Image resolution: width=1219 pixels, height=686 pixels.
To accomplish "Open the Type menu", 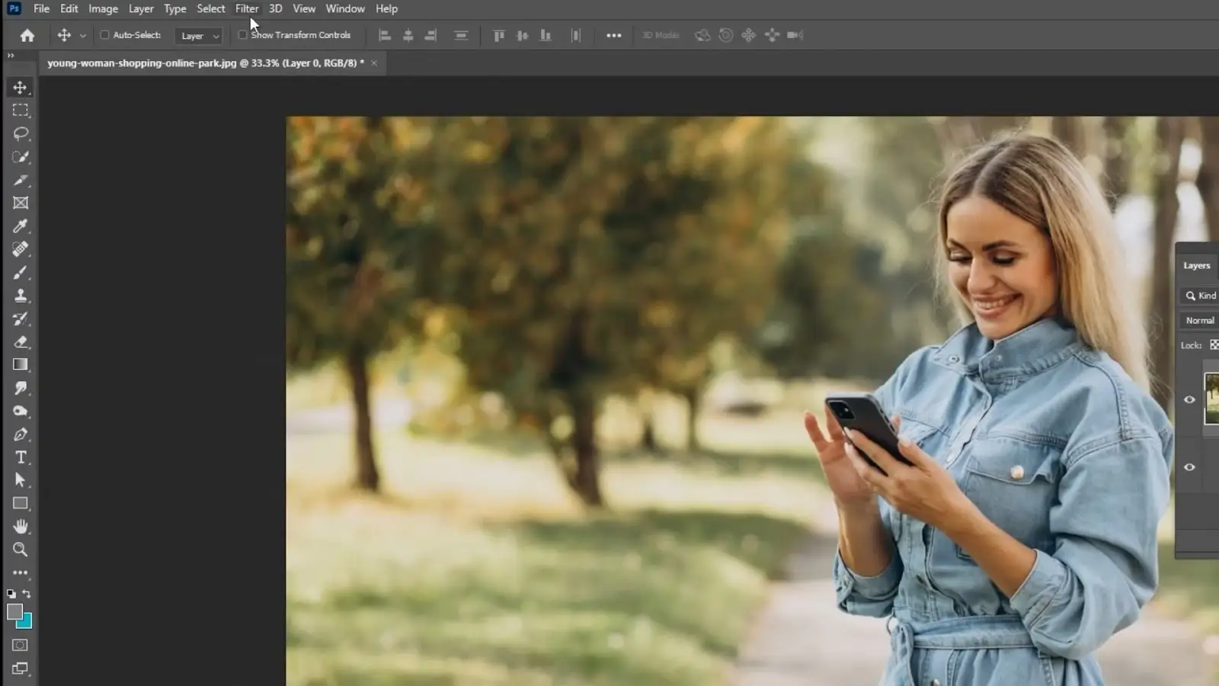I will (x=174, y=9).
